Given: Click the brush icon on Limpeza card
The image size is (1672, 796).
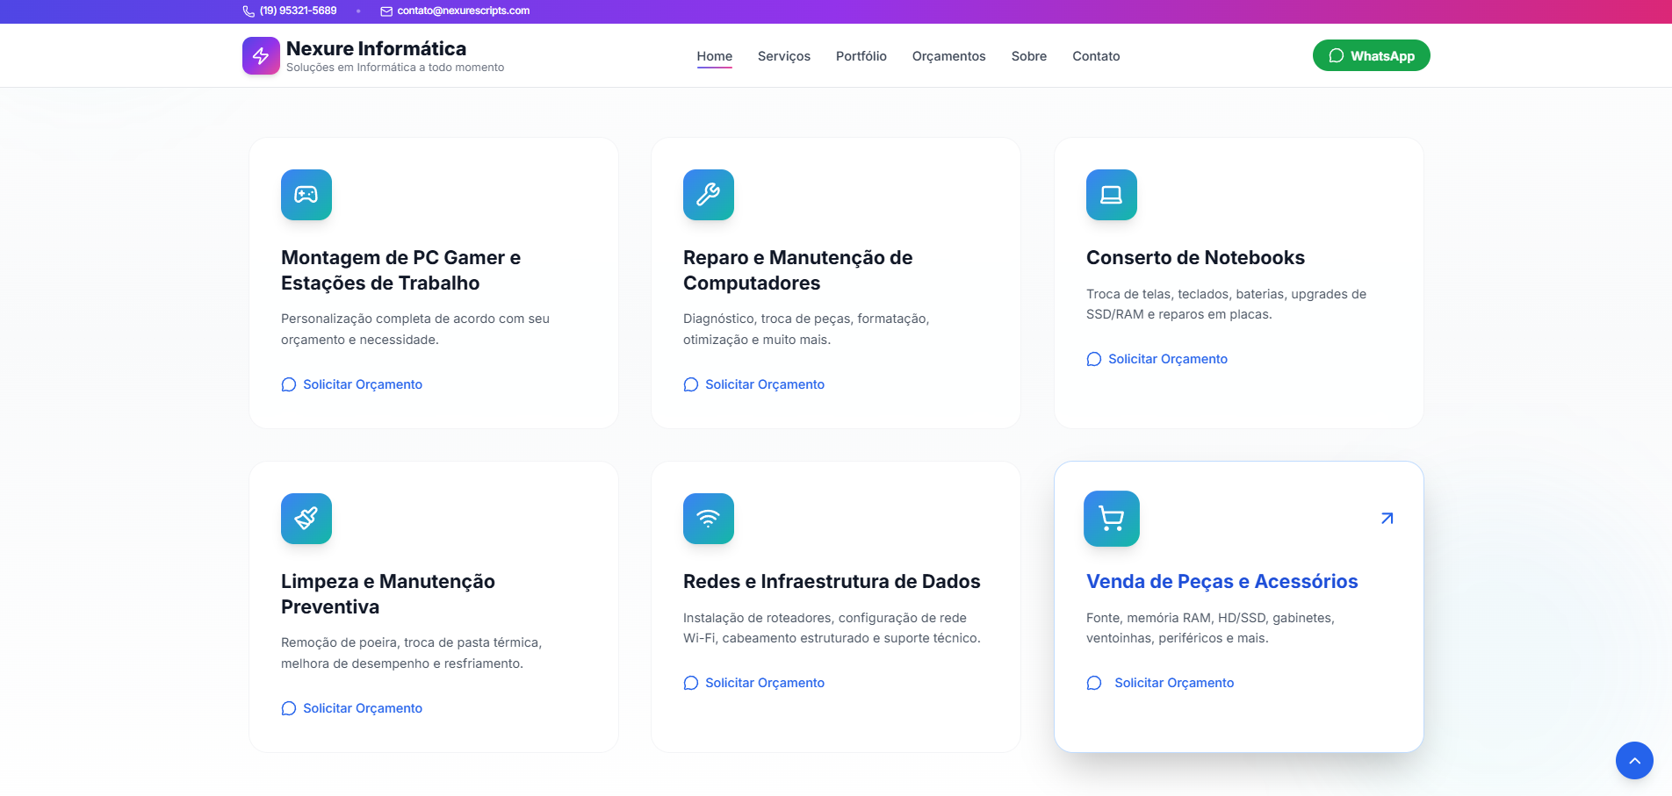Looking at the screenshot, I should pos(306,519).
